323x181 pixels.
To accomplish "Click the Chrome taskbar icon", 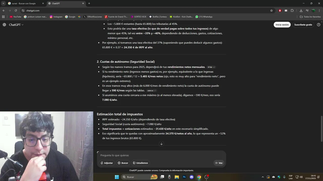I will tap(199, 177).
